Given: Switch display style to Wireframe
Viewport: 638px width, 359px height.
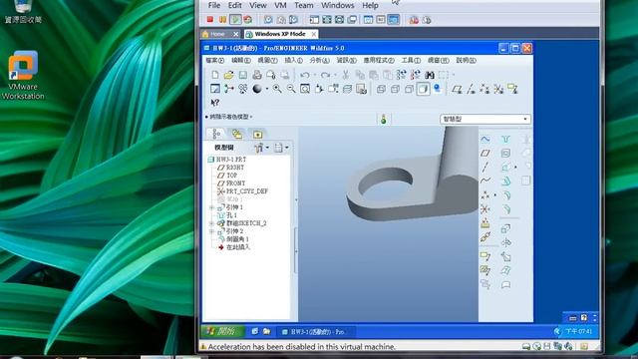Looking at the screenshot, I should click(x=381, y=89).
